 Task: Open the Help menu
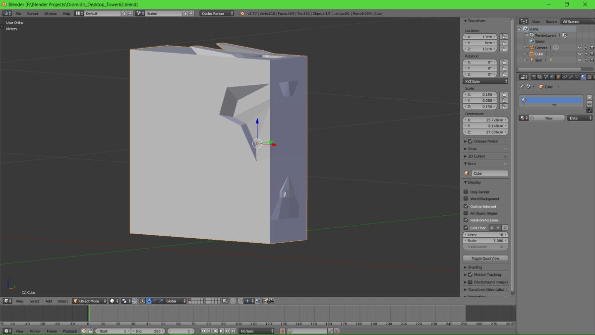pyautogui.click(x=66, y=13)
